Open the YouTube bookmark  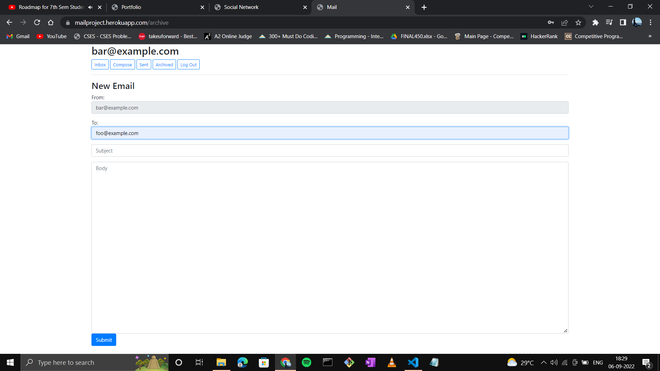[x=51, y=36]
